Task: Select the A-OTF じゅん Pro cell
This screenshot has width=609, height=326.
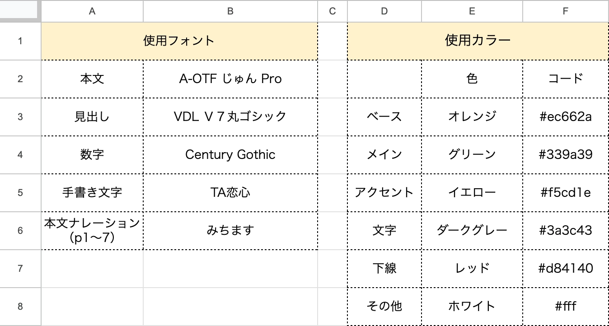Action: 230,79
